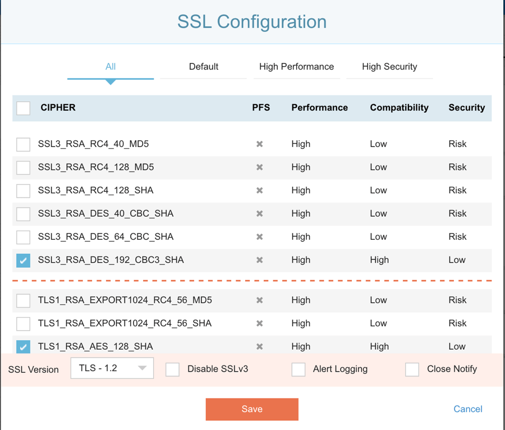Uncheck the TLS1_RSA_AES_128_SHA cipher

23,346
